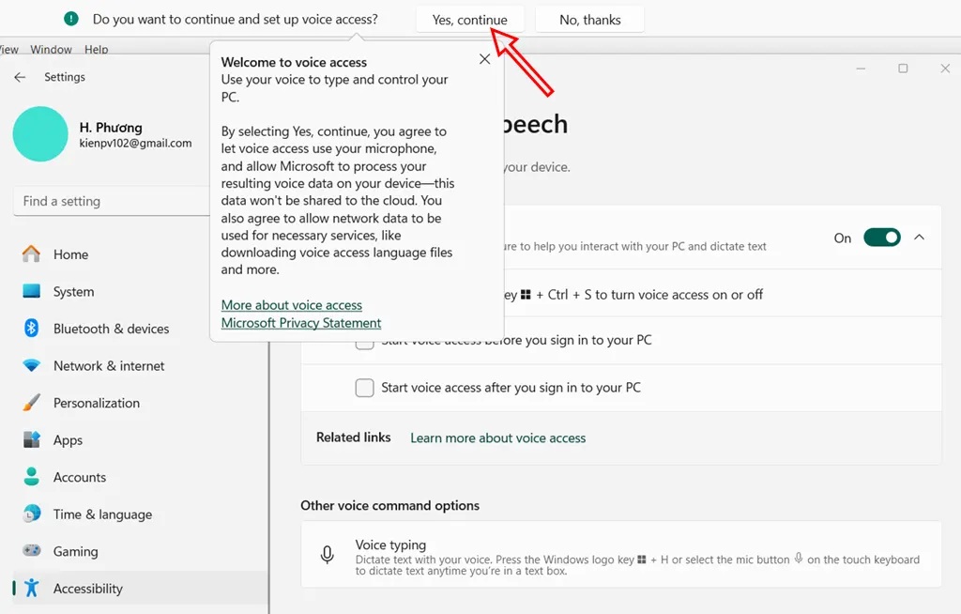Open the Help menu
961x614 pixels.
(x=96, y=50)
